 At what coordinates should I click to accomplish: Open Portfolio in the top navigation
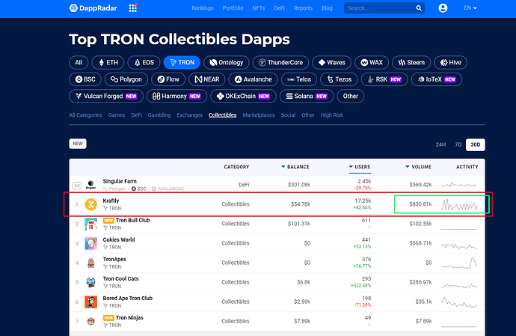click(233, 8)
